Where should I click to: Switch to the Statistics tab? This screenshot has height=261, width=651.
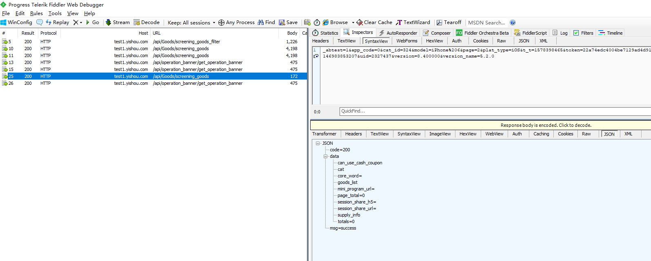point(325,33)
